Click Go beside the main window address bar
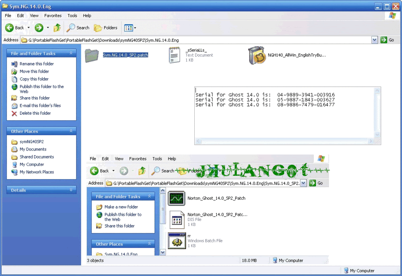 pyautogui.click(x=387, y=40)
